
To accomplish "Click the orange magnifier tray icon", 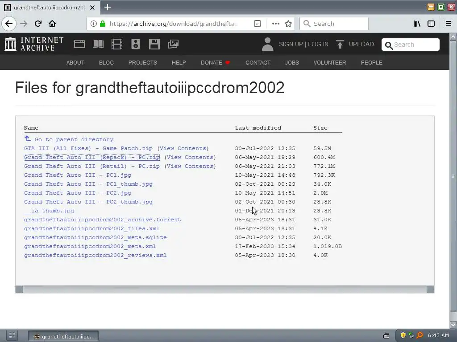I will tap(420, 335).
